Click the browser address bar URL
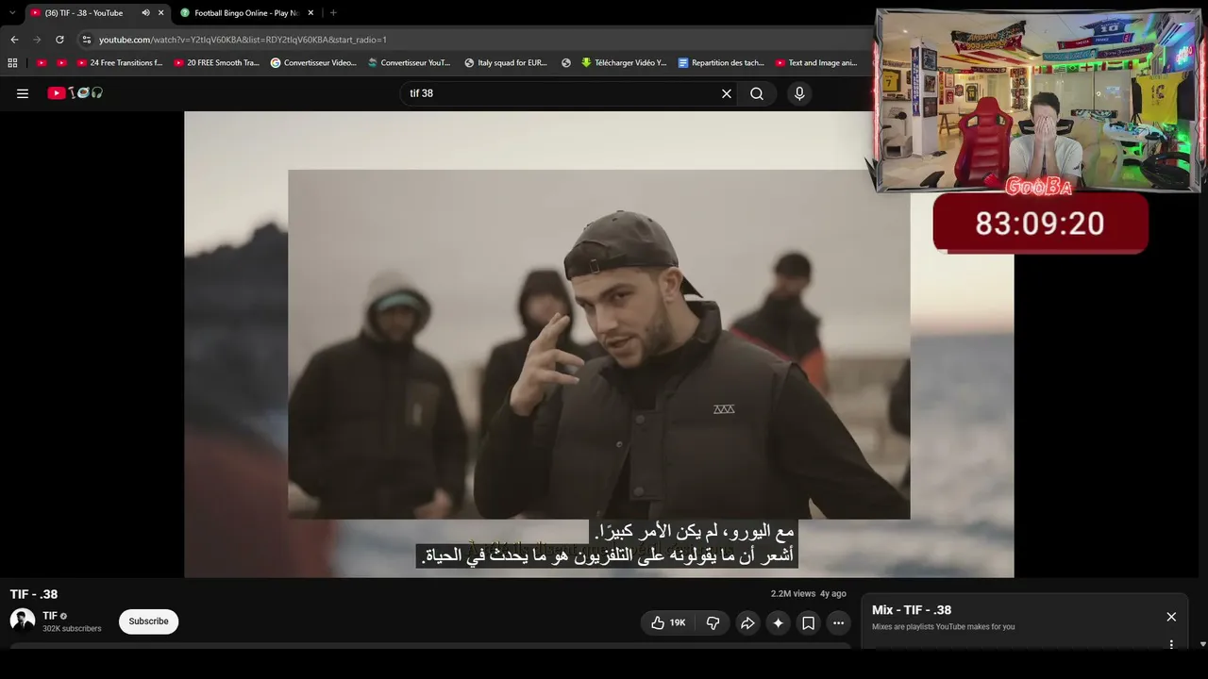The height and width of the screenshot is (679, 1208). pyautogui.click(x=243, y=40)
